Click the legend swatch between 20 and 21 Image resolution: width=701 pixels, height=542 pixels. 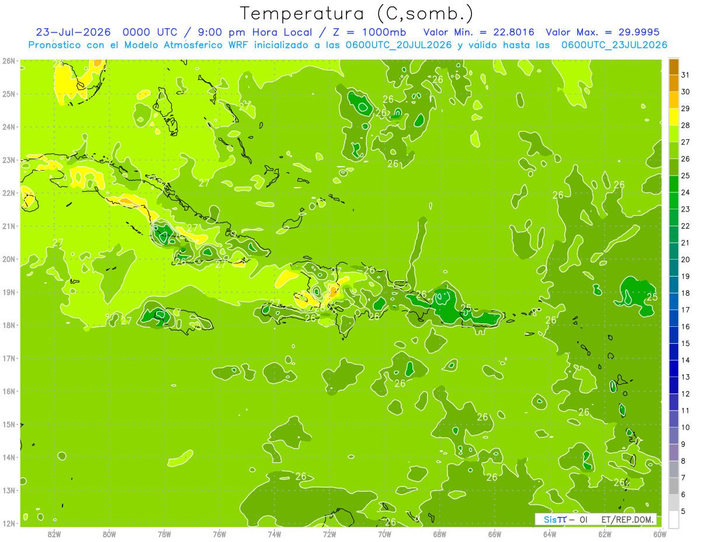click(674, 251)
